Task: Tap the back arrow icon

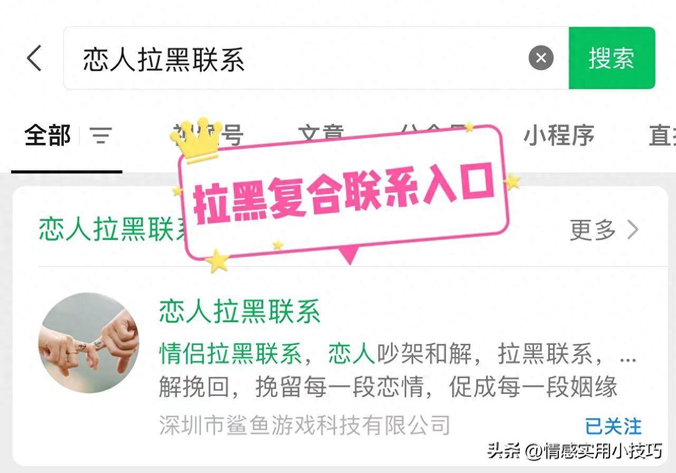Action: click(x=34, y=58)
